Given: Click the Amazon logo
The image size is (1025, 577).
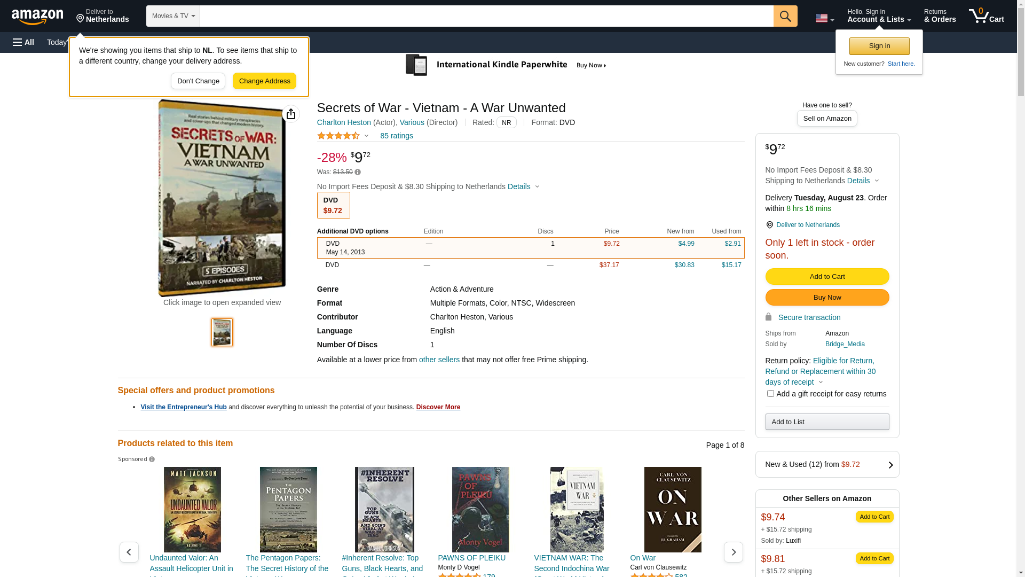Looking at the screenshot, I should coord(37,17).
